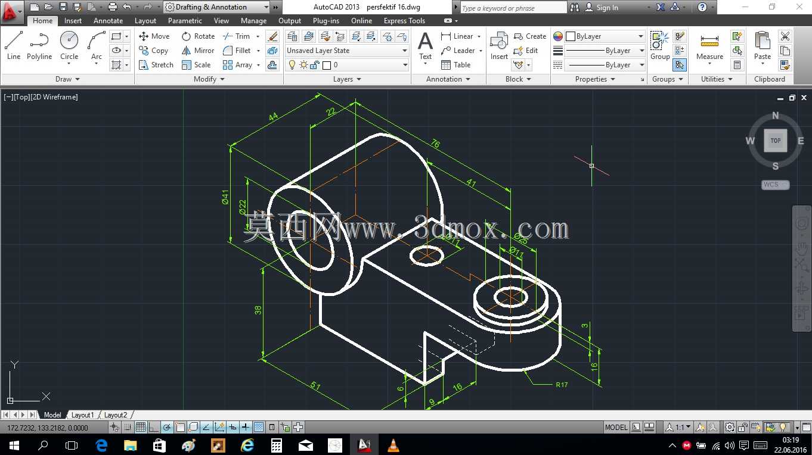Toggle Lineweight display in status bar
Image resolution: width=812 pixels, height=455 pixels.
246,427
